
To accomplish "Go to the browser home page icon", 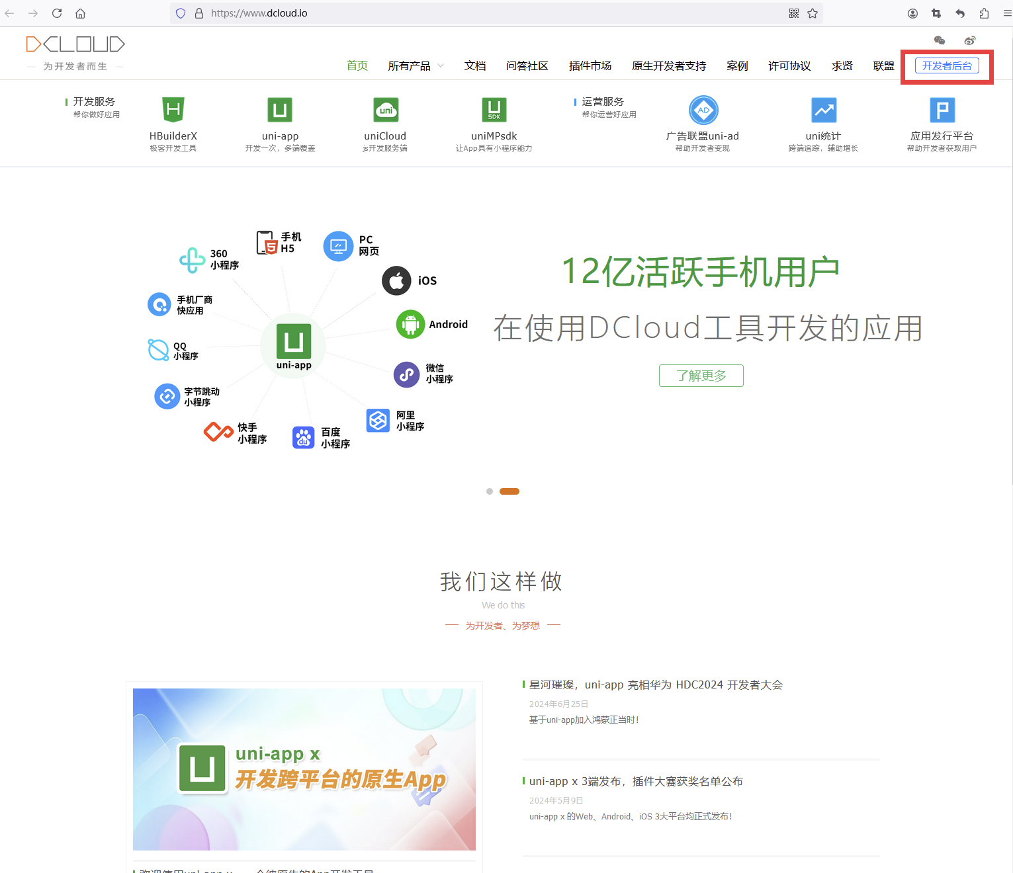I will [x=80, y=13].
